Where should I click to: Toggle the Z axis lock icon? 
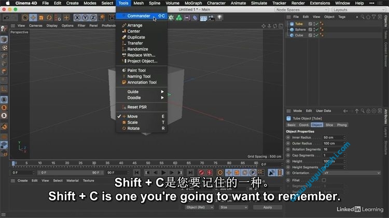pyautogui.click(x=92, y=18)
